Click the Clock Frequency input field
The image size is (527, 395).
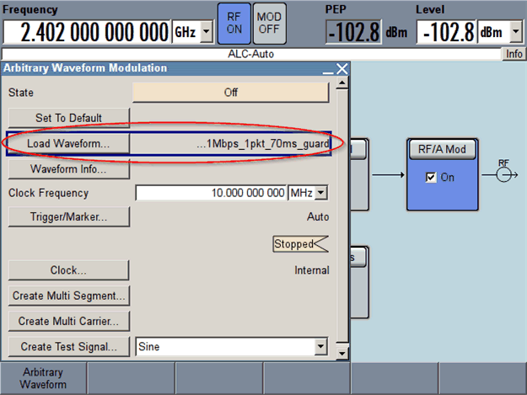pyautogui.click(x=211, y=193)
